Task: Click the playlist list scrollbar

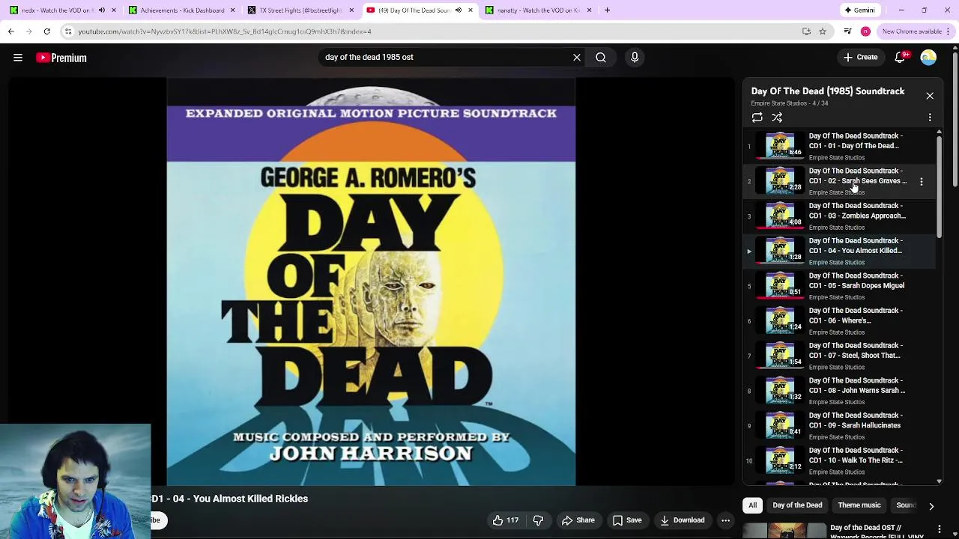Action: (x=939, y=187)
